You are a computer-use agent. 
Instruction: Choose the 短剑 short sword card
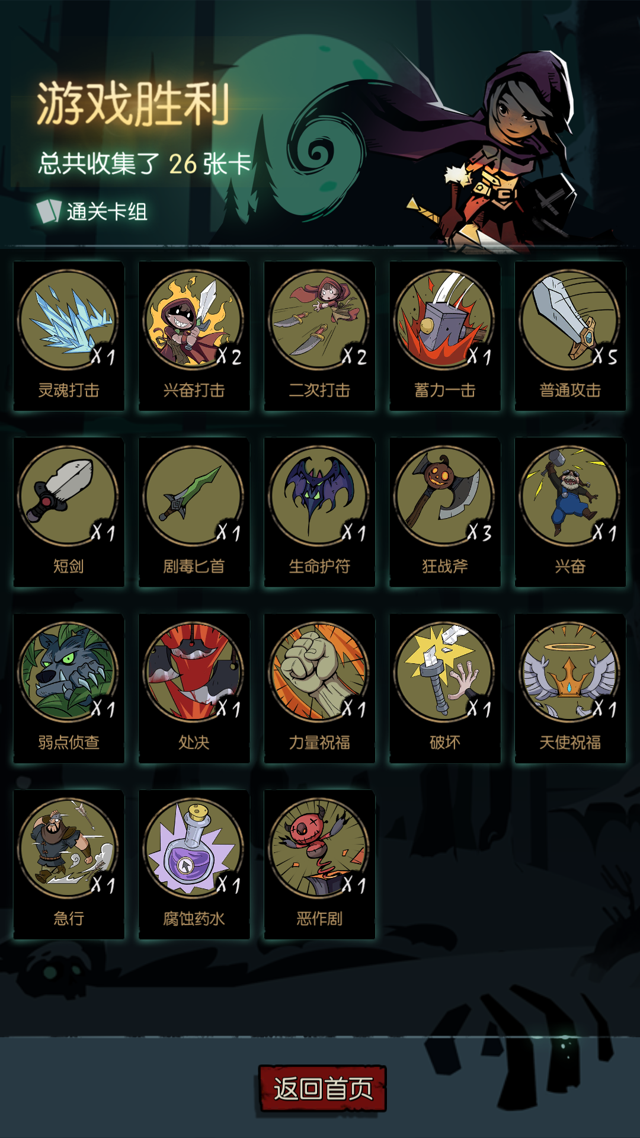69,512
